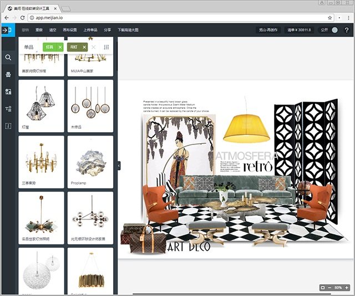Click the browser back arrow
The image size is (355, 296).
[x=7, y=18]
